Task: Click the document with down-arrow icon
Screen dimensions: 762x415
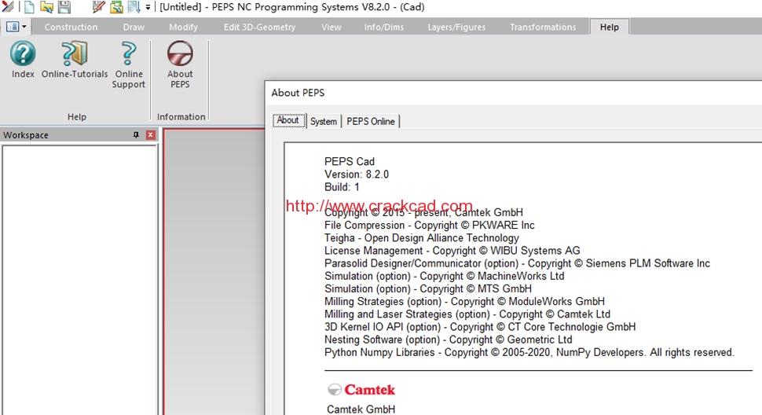Action: (x=134, y=7)
